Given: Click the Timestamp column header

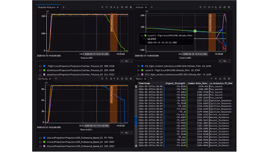Looking at the screenshot, I should [x=144, y=83].
